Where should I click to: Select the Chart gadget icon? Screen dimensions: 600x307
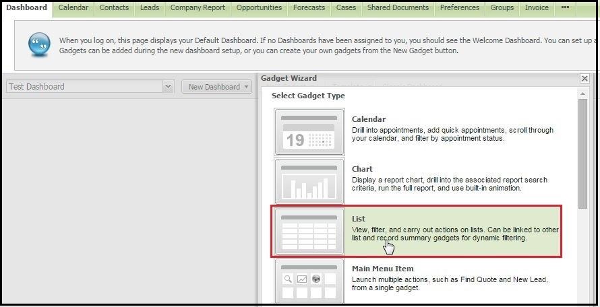(309, 182)
